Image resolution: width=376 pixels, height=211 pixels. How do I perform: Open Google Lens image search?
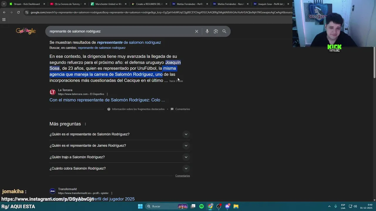pos(216,31)
